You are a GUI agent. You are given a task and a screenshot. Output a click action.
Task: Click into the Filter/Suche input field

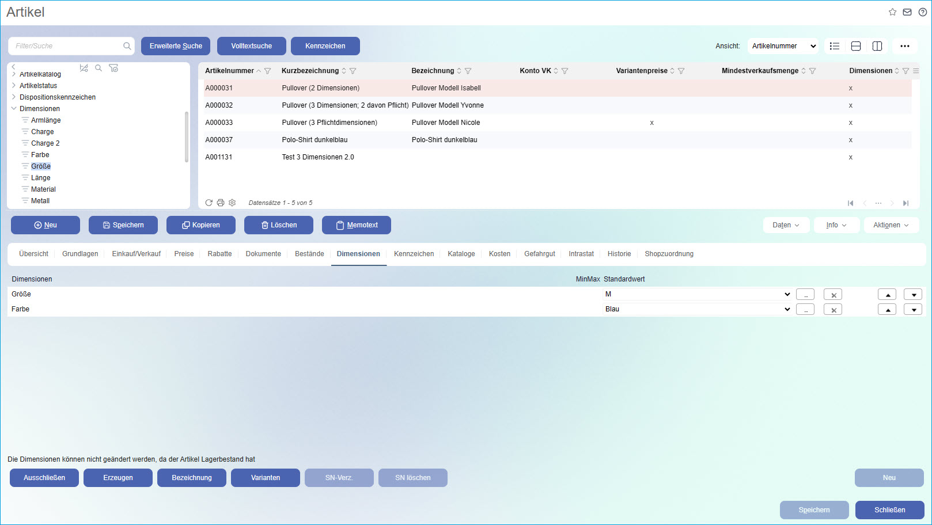click(66, 46)
